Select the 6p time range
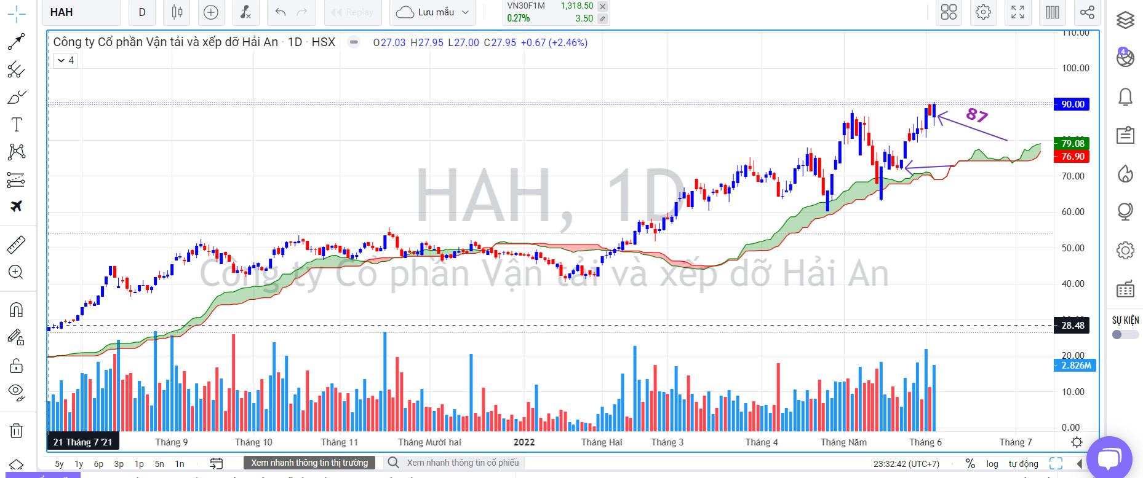This screenshot has width=1143, height=478. click(98, 464)
